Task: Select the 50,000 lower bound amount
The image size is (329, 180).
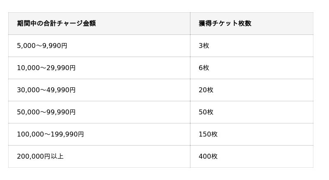Action: coord(28,112)
